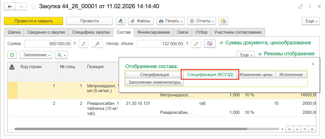
Task: Open the Участники согласования tab
Action: click(x=238, y=32)
